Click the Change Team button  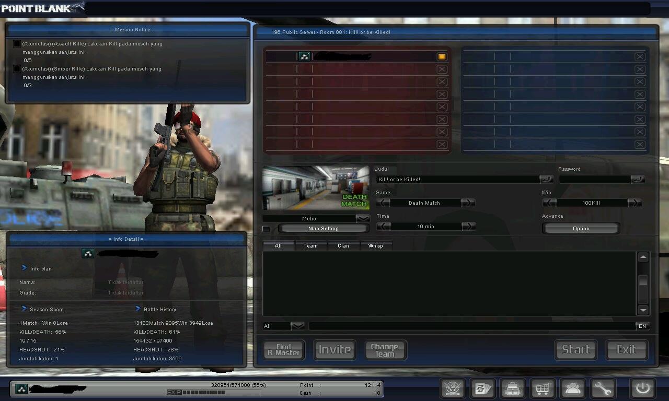385,350
